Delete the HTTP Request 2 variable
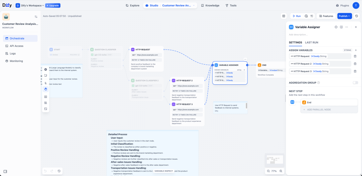 click(355, 64)
